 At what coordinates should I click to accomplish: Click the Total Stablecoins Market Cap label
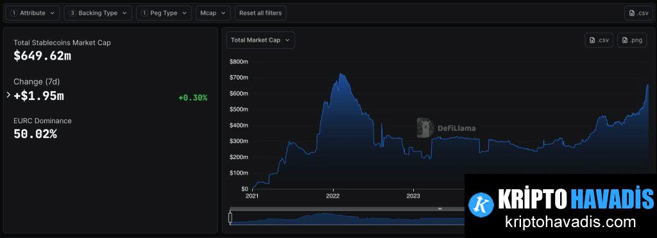[62, 43]
